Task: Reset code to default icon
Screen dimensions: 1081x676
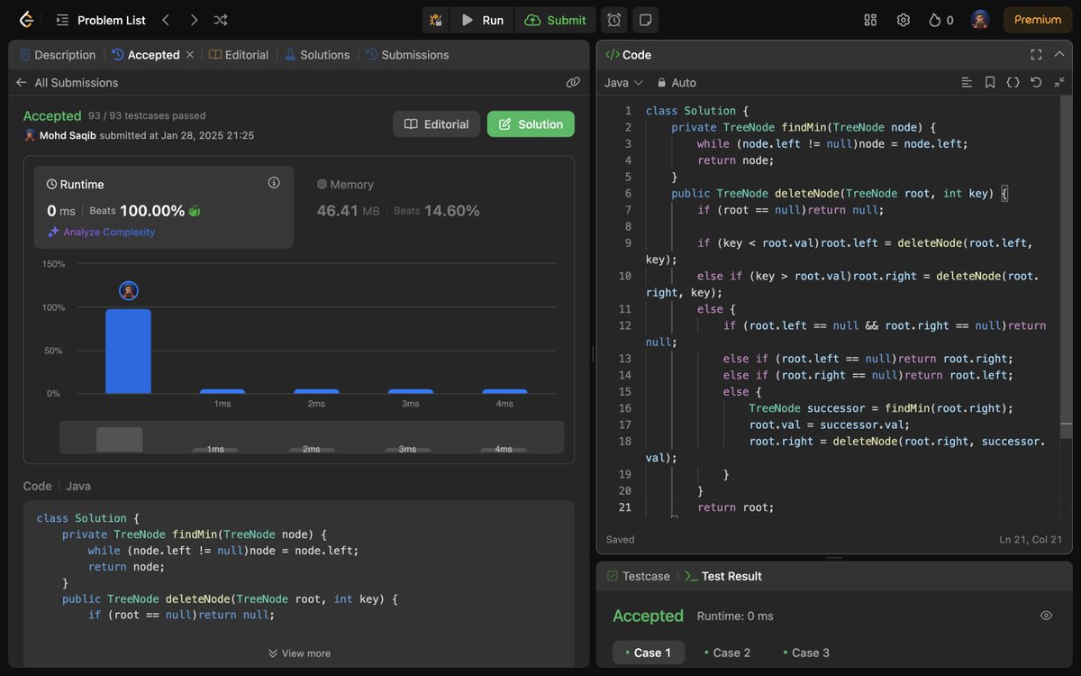Action: tap(1036, 82)
